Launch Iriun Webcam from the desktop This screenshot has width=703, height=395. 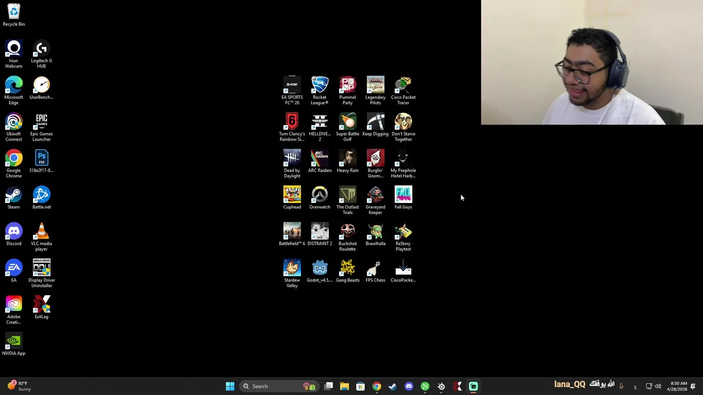click(x=14, y=54)
